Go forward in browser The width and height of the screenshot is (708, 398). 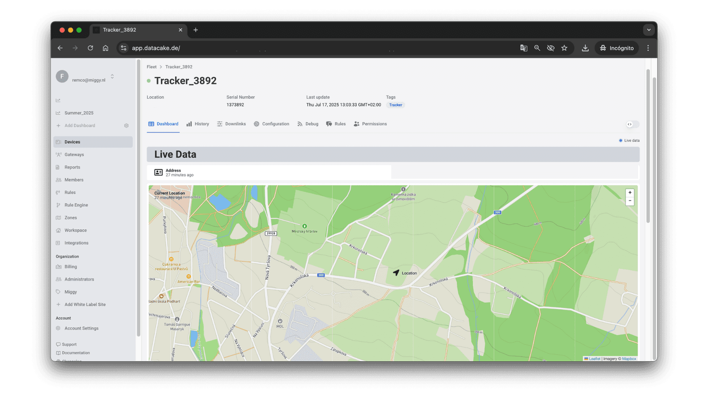(x=75, y=48)
